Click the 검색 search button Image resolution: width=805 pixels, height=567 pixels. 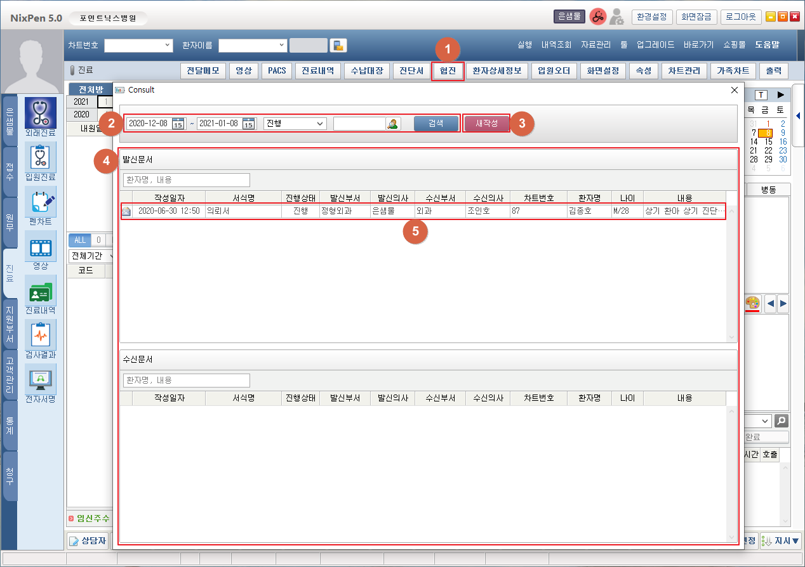(436, 124)
